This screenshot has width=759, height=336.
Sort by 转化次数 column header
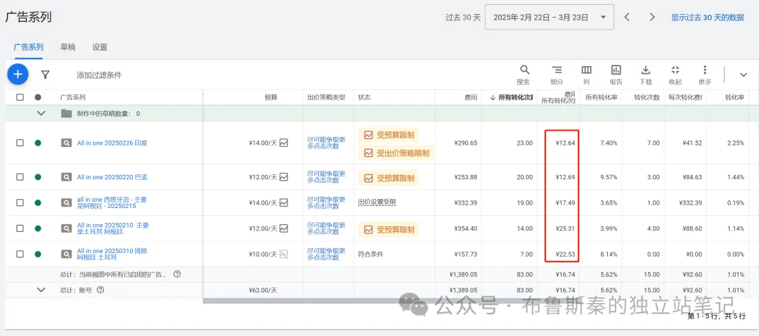(x=647, y=97)
